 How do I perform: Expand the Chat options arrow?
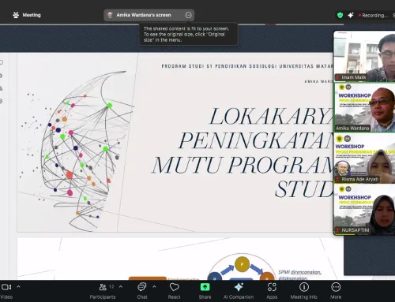154,287
